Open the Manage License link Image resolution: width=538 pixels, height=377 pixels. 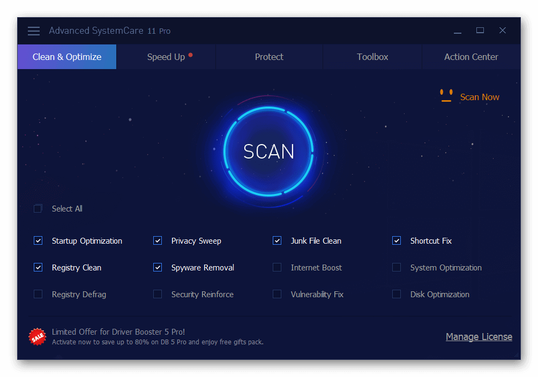[479, 336]
